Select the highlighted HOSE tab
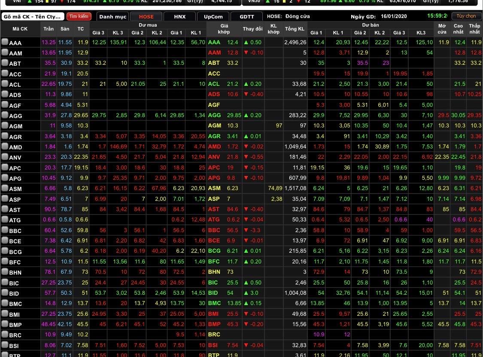Screen dimensions: 483x357 point(146,17)
